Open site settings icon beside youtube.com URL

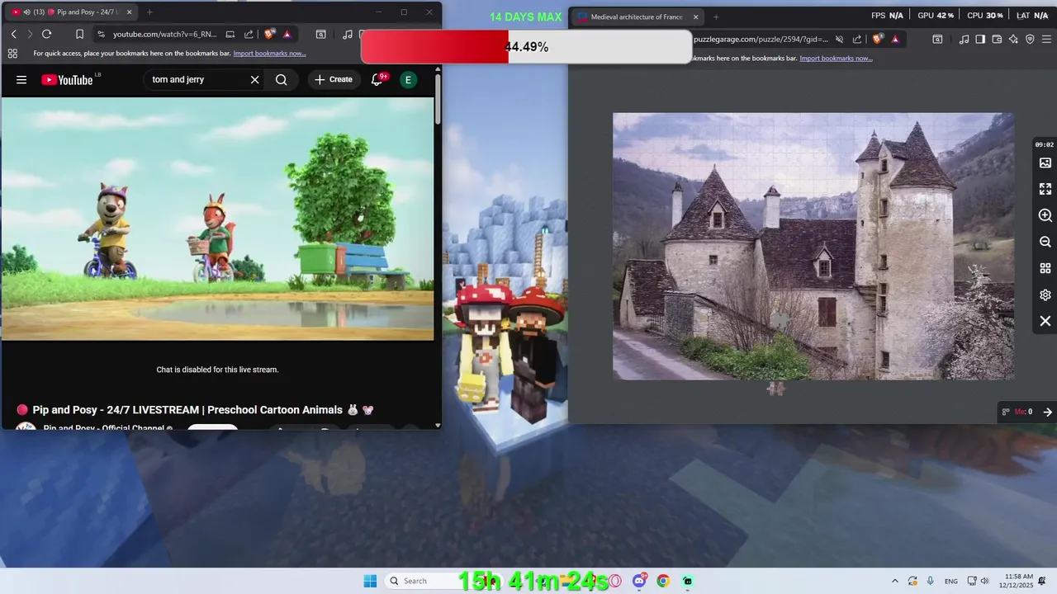101,34
